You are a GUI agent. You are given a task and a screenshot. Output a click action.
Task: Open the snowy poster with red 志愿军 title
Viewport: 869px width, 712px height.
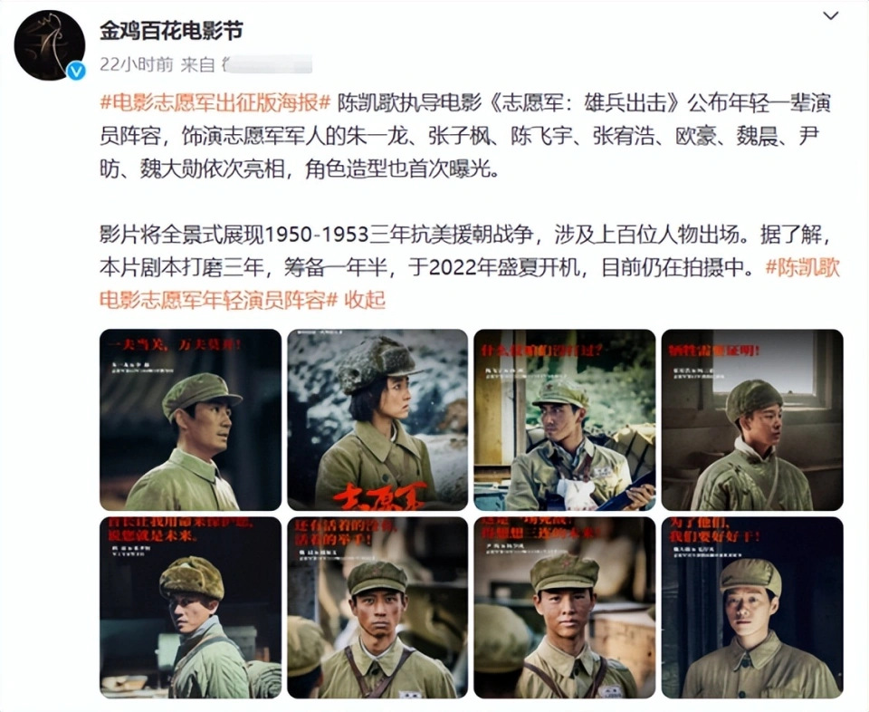tap(377, 419)
